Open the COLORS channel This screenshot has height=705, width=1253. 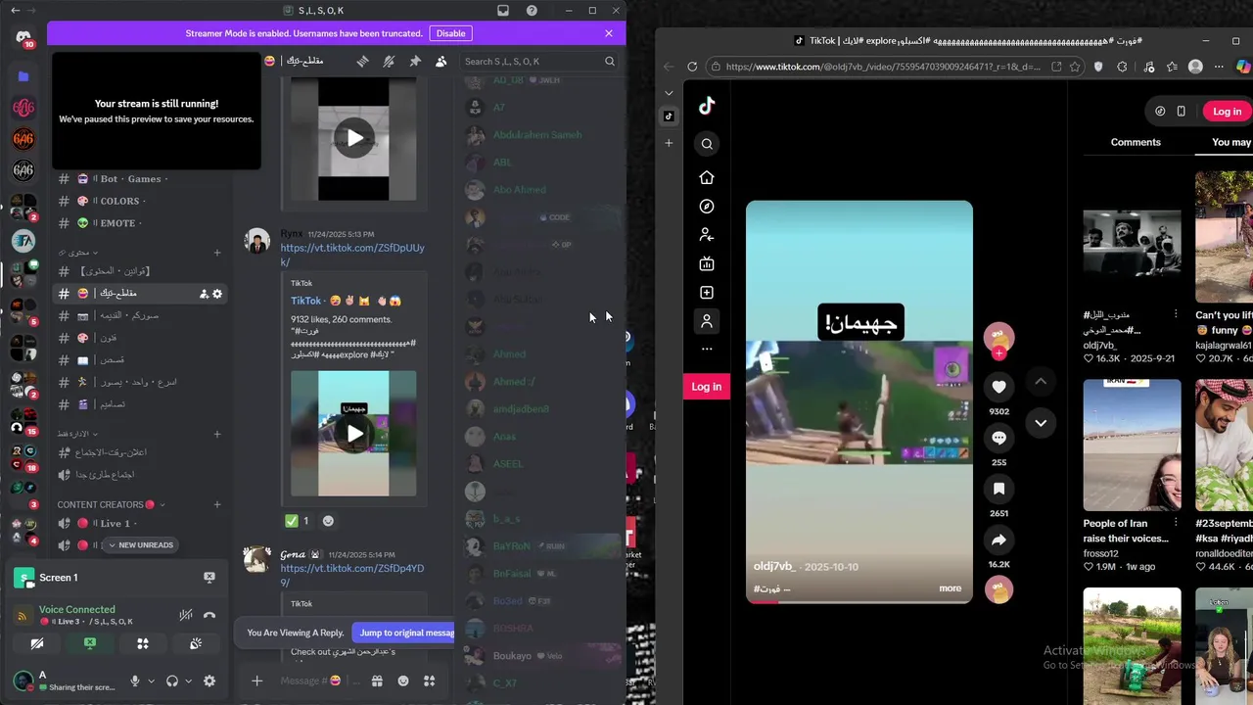[140, 201]
